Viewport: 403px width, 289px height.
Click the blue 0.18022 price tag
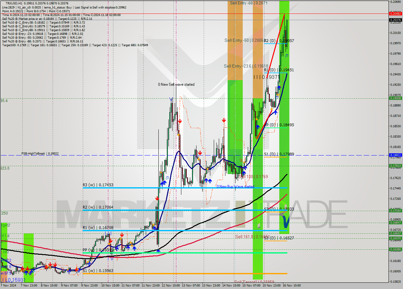coord(396,155)
